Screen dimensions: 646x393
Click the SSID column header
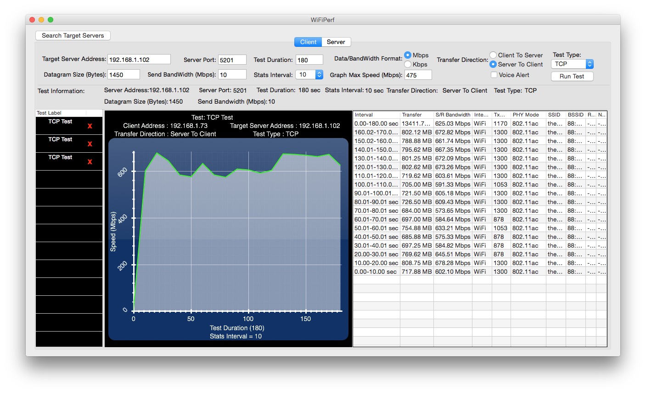click(556, 115)
